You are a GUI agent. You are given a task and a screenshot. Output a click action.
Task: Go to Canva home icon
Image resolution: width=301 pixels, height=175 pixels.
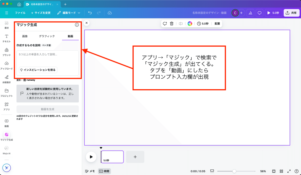point(19,4)
